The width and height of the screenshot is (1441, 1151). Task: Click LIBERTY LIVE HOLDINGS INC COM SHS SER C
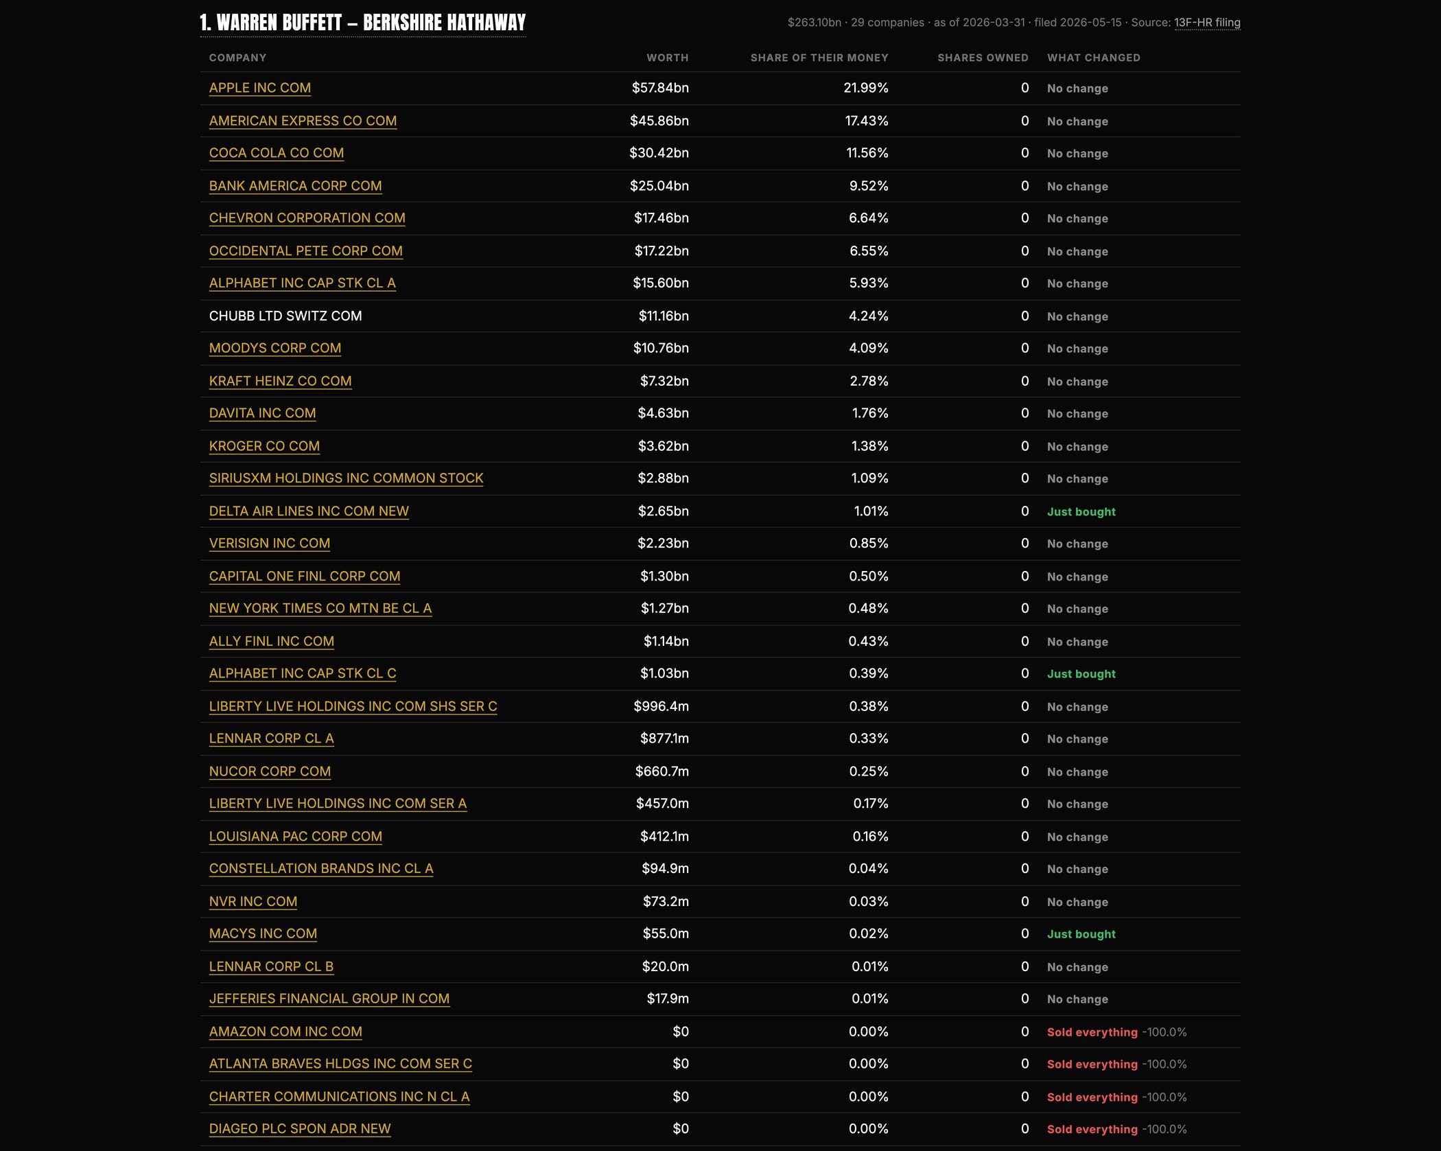point(353,706)
